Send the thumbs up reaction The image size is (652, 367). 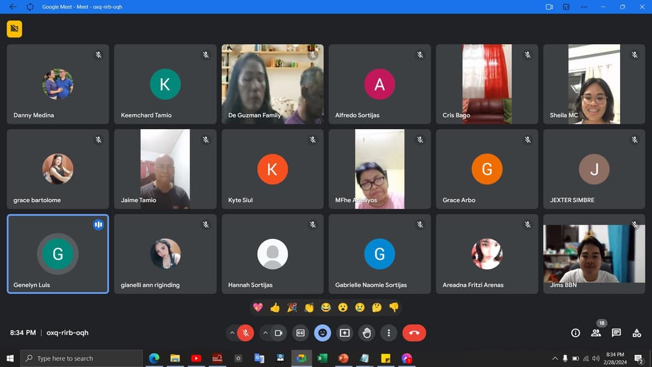pyautogui.click(x=275, y=308)
